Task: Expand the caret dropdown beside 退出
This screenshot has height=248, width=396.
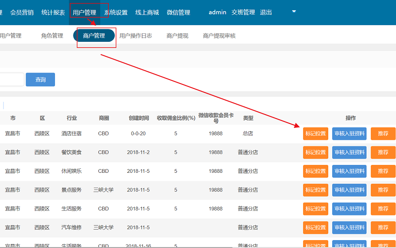Action: click(294, 11)
